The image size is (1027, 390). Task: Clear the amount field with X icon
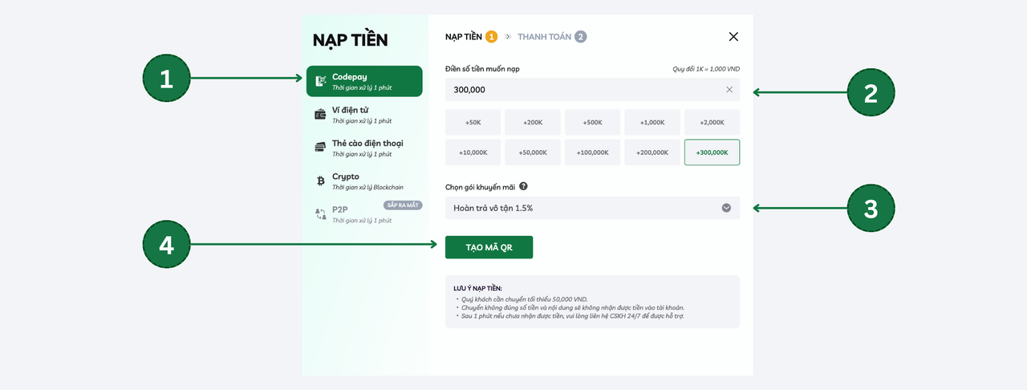click(x=729, y=90)
